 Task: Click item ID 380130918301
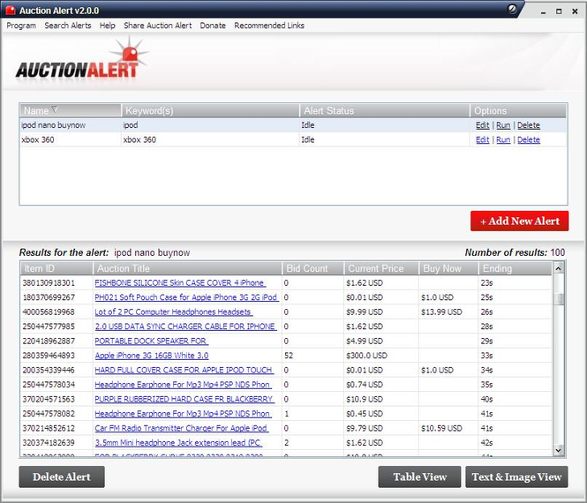pos(49,283)
